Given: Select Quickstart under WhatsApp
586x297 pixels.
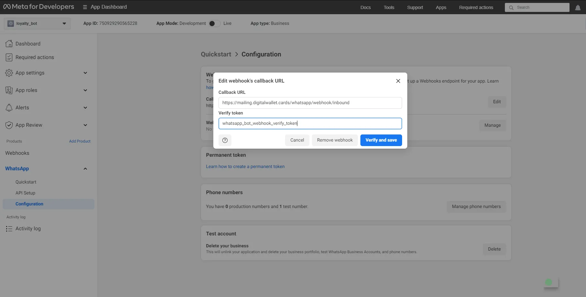Looking at the screenshot, I should tap(26, 182).
